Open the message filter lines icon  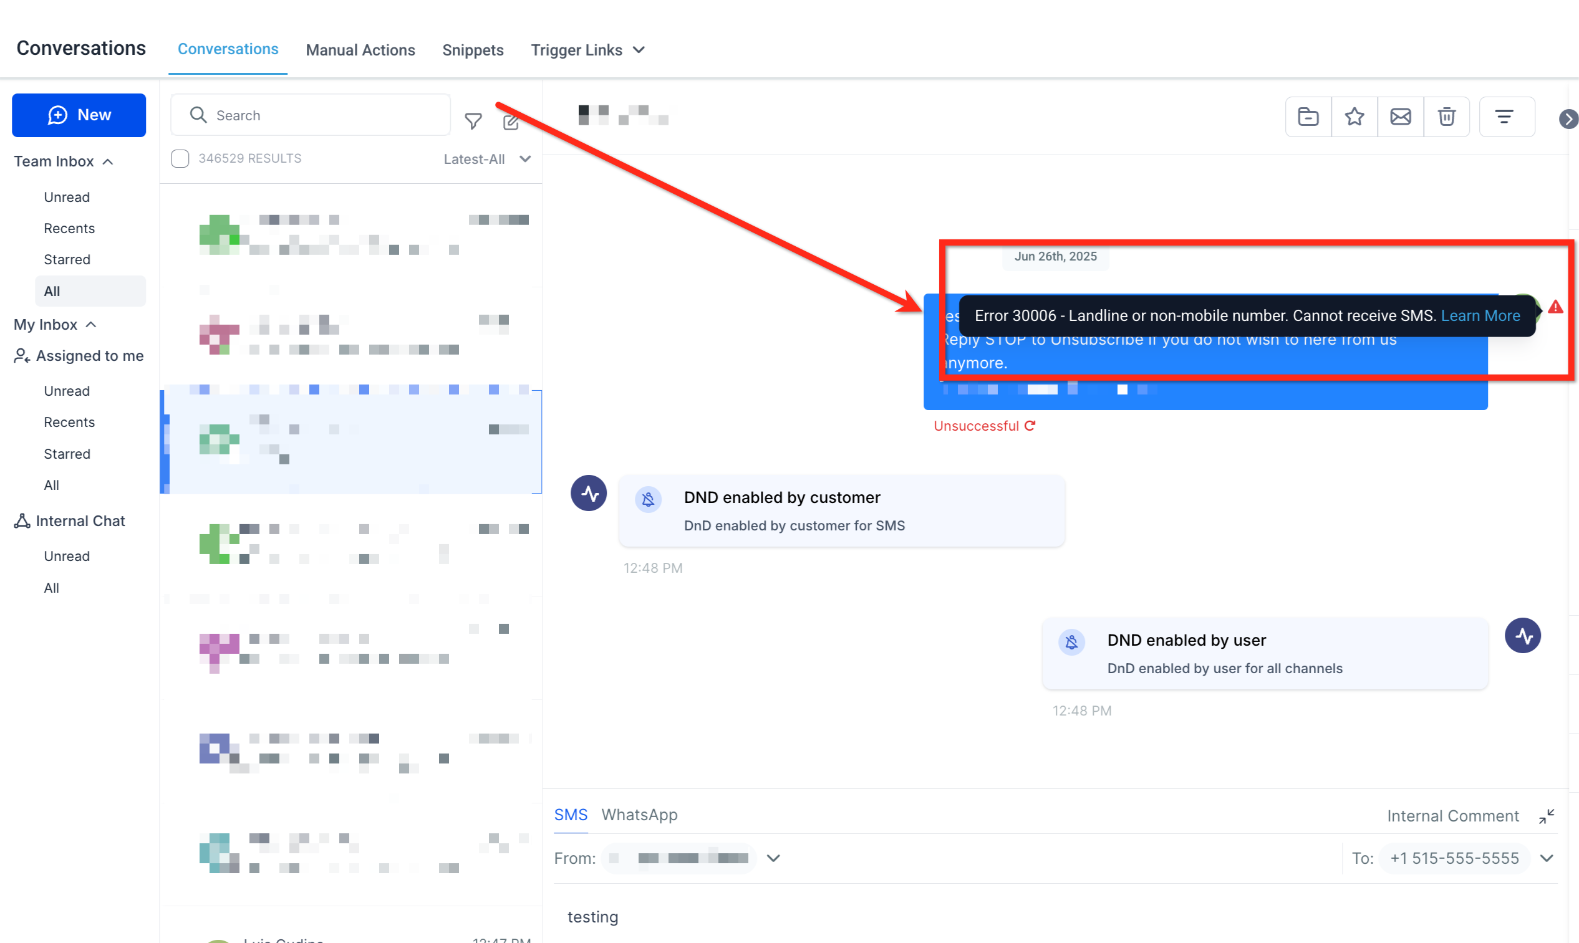click(x=1504, y=117)
